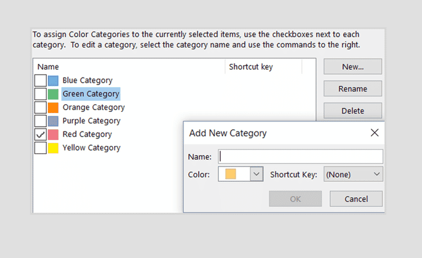Click the New... button
The height and width of the screenshot is (258, 422).
point(353,66)
